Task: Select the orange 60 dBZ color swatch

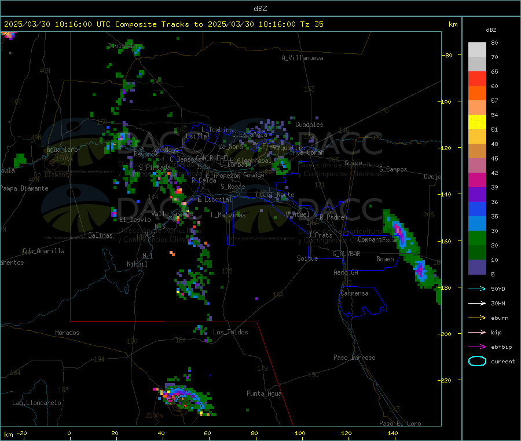Action: click(477, 93)
